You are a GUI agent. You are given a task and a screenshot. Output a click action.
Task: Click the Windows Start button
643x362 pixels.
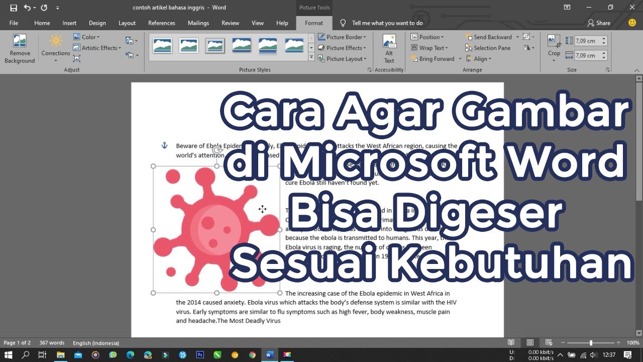(8, 355)
